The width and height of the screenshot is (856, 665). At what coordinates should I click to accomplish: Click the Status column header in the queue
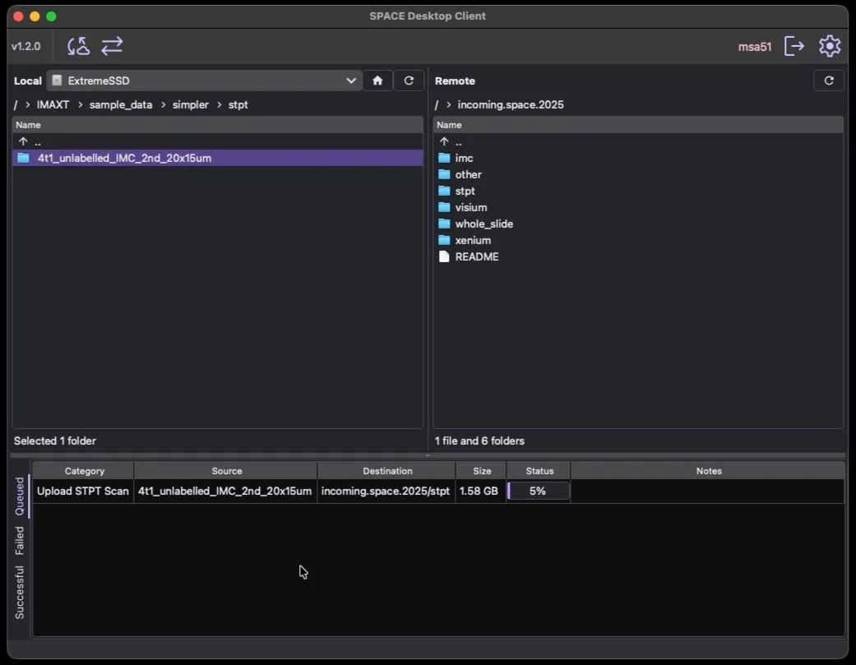(x=539, y=471)
